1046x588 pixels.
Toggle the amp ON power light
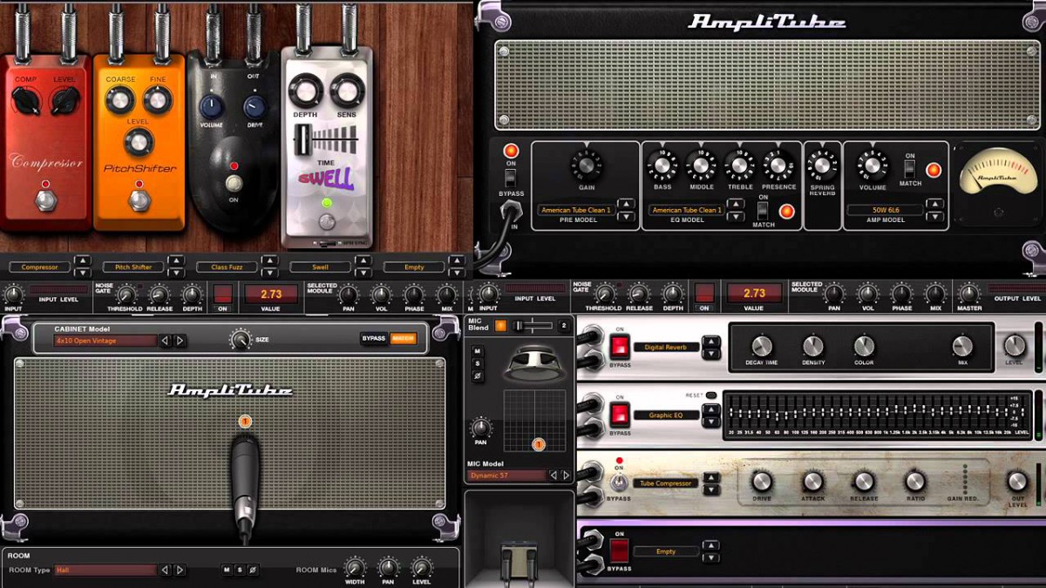(512, 152)
